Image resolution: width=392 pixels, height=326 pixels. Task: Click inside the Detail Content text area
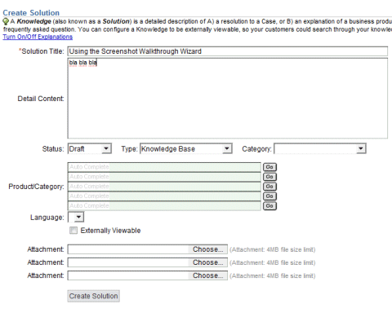(x=228, y=99)
